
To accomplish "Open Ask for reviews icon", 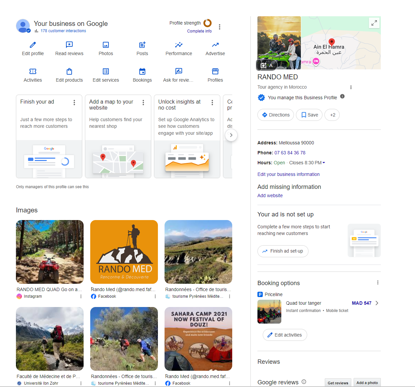I will (179, 71).
